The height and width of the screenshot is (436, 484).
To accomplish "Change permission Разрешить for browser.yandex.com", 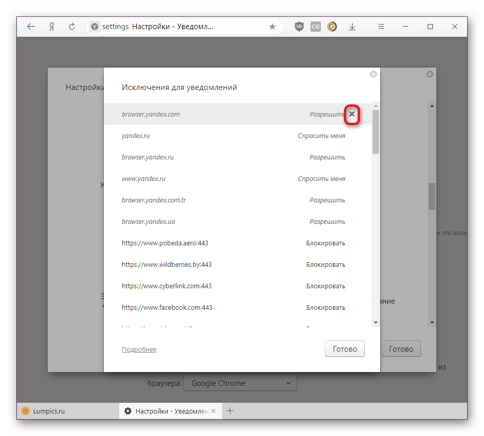I will tap(327, 114).
